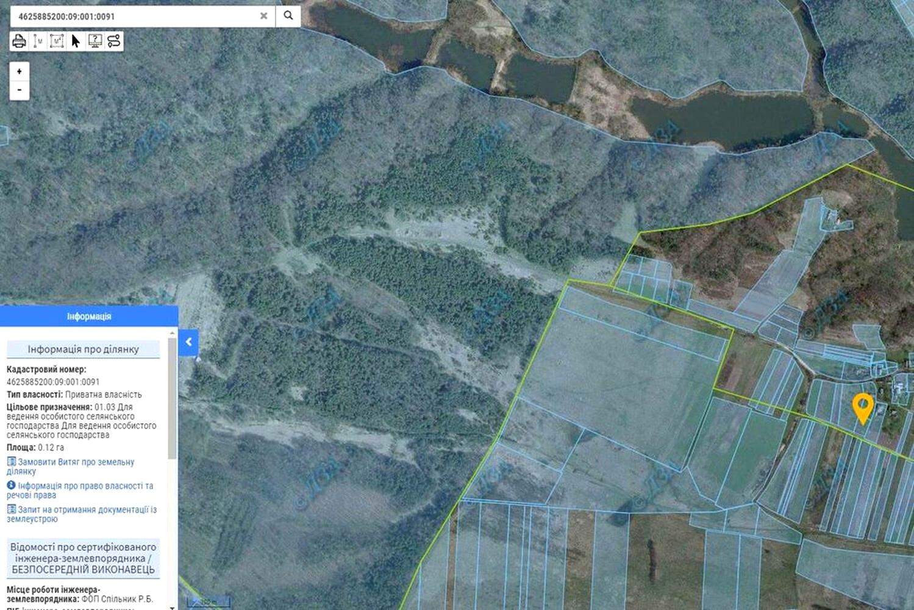Collapse the info panel with blue chevron

[x=189, y=342]
